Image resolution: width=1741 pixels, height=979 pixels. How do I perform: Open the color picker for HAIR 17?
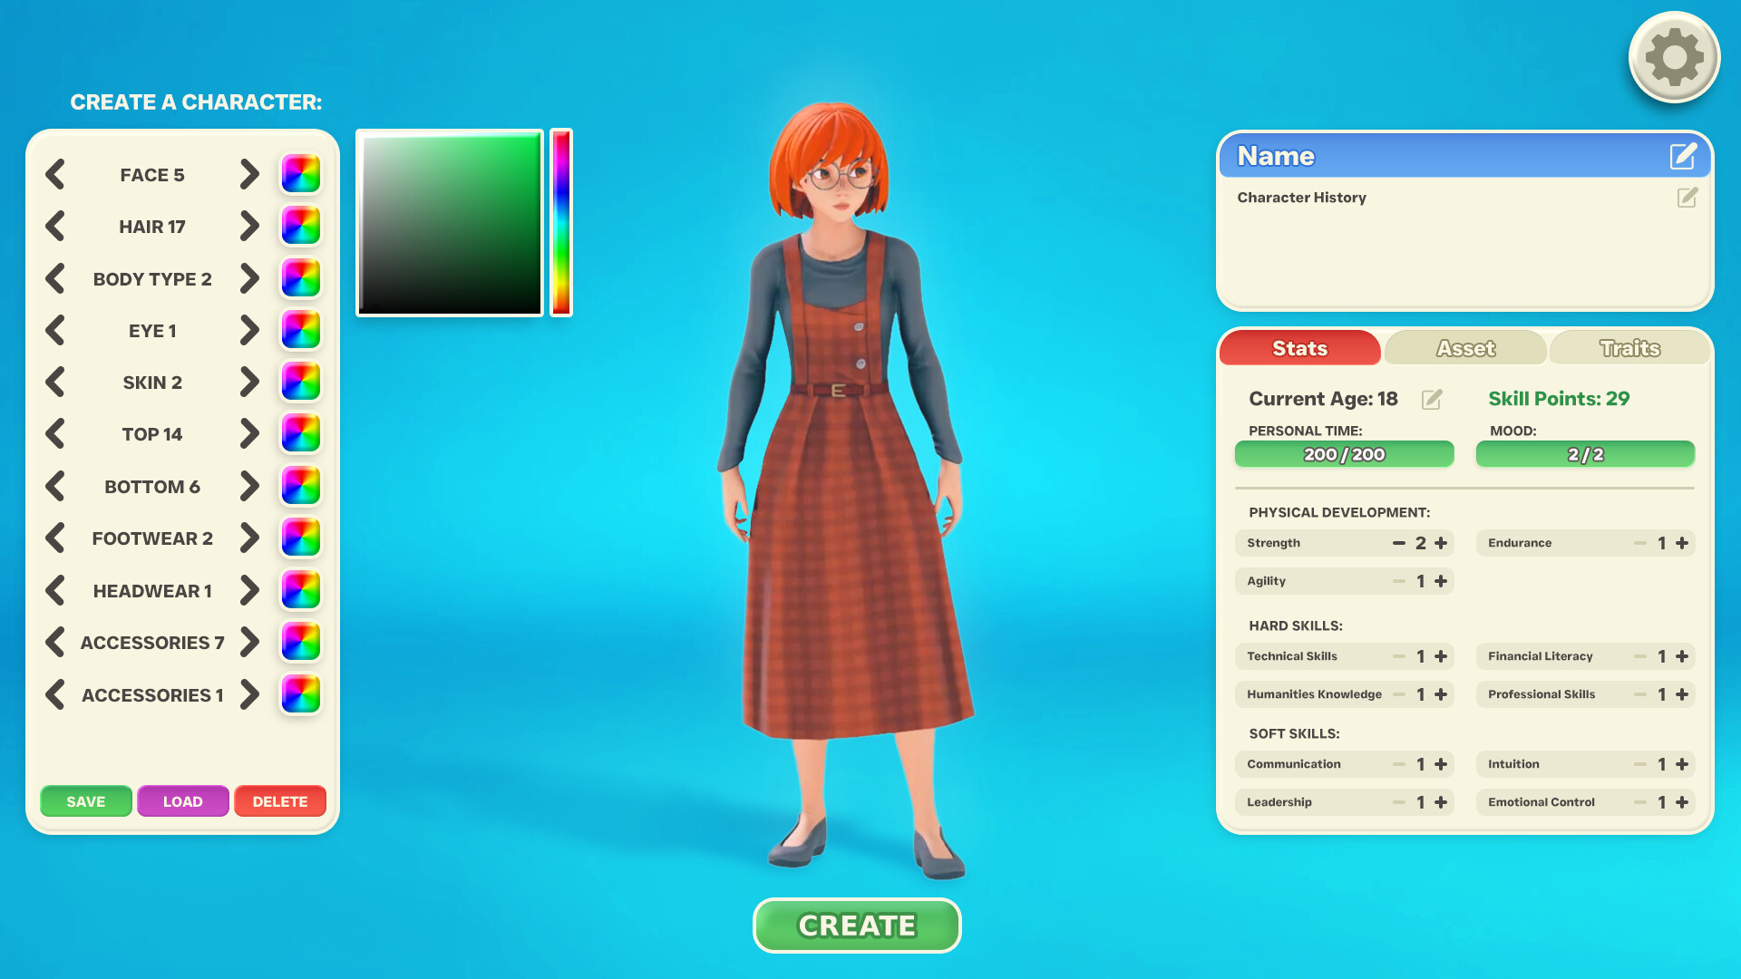(300, 226)
